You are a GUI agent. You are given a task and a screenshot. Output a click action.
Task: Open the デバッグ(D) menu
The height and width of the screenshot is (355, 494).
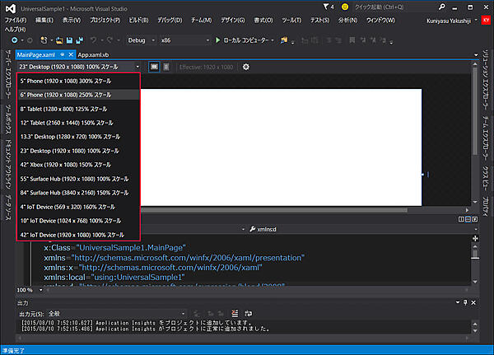coord(170,19)
